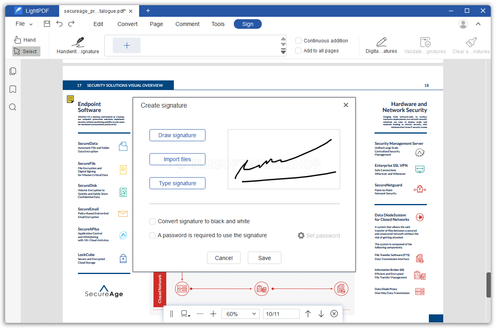This screenshot has width=496, height=328.
Task: Close the secureage catalogue pdf tab
Action: click(131, 11)
